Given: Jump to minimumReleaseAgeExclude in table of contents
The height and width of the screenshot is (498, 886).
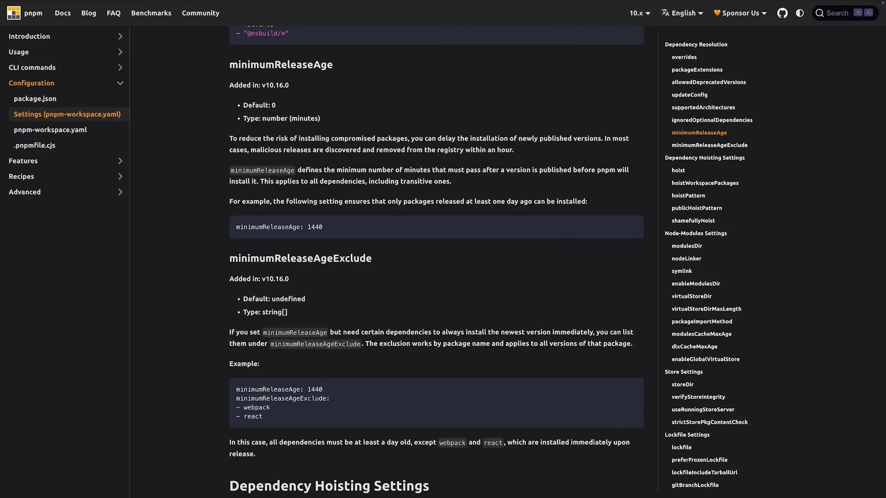Looking at the screenshot, I should pos(709,145).
